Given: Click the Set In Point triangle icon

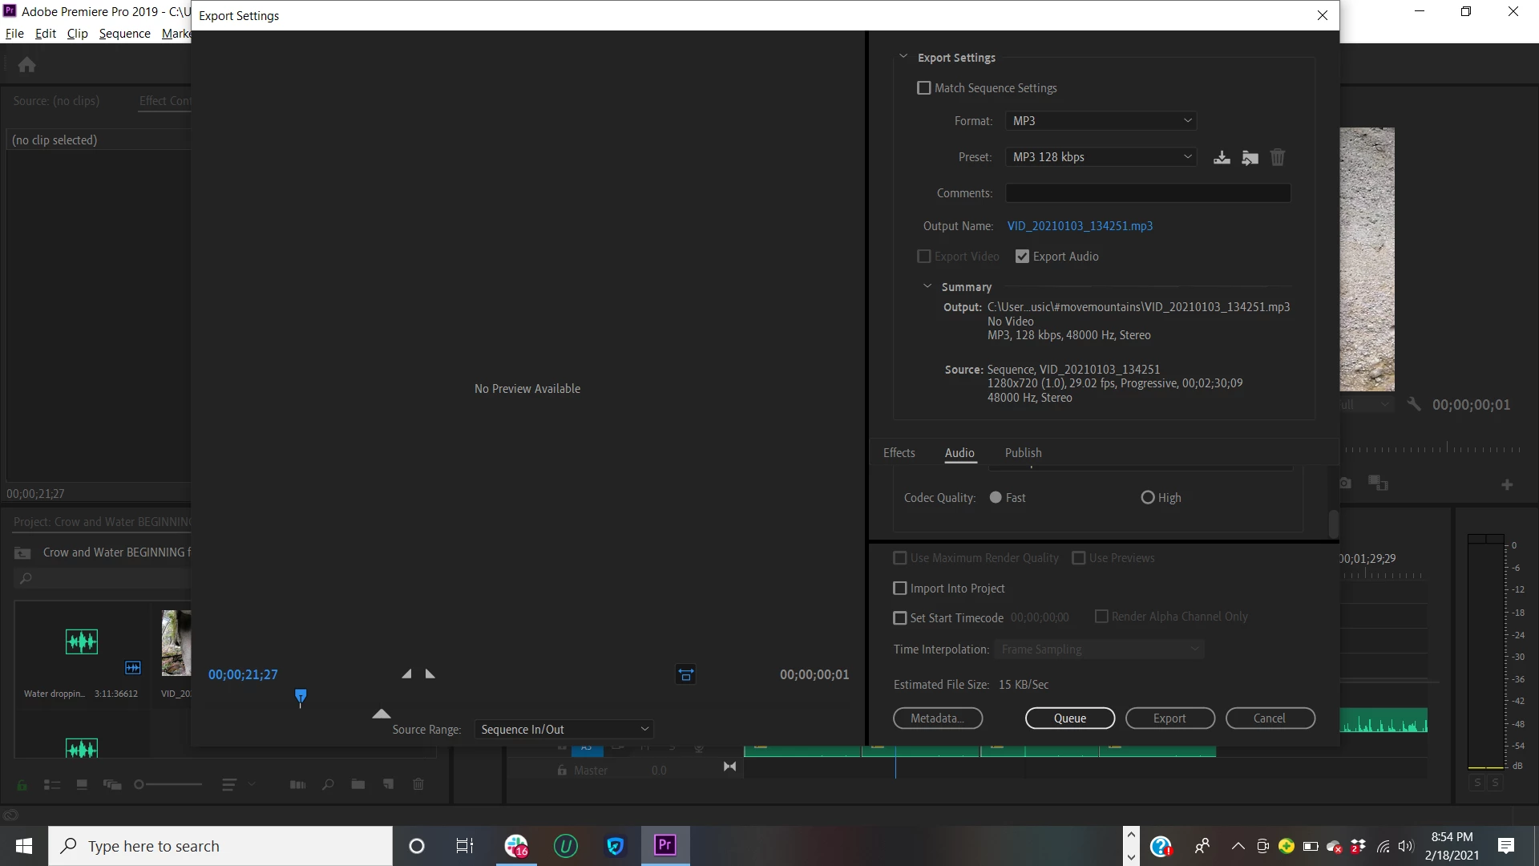Looking at the screenshot, I should point(406,674).
